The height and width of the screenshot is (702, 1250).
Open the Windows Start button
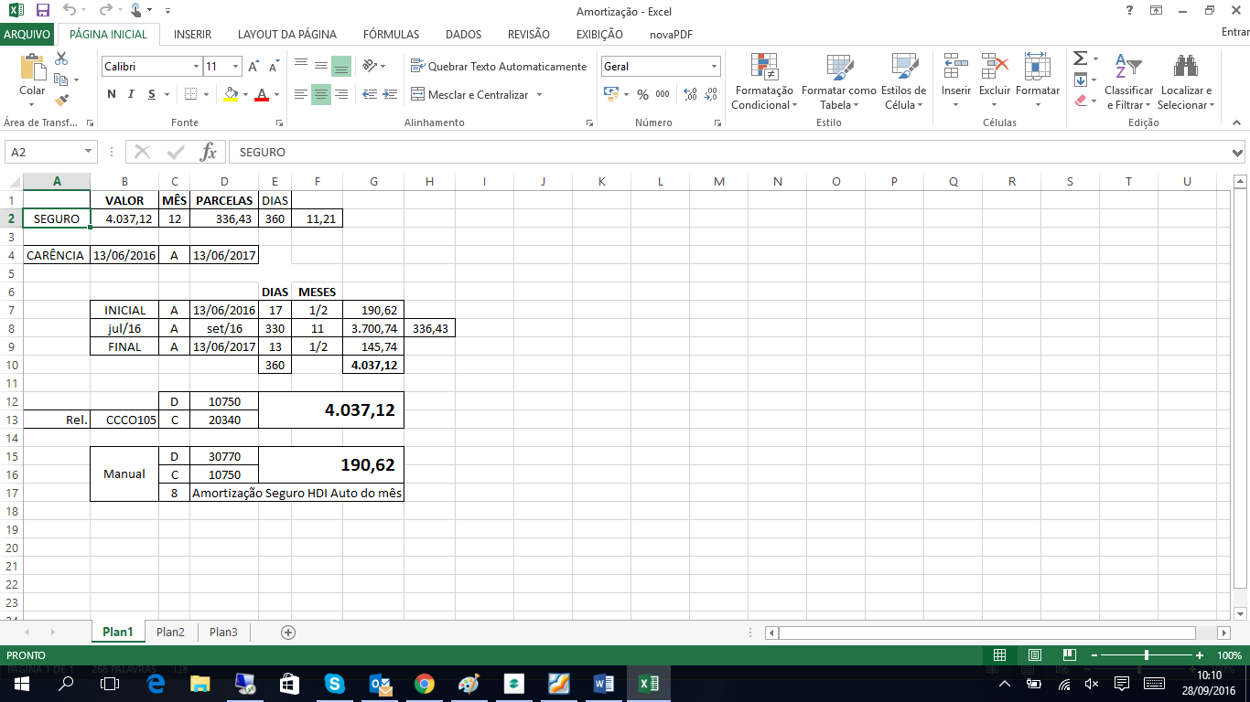pyautogui.click(x=21, y=684)
